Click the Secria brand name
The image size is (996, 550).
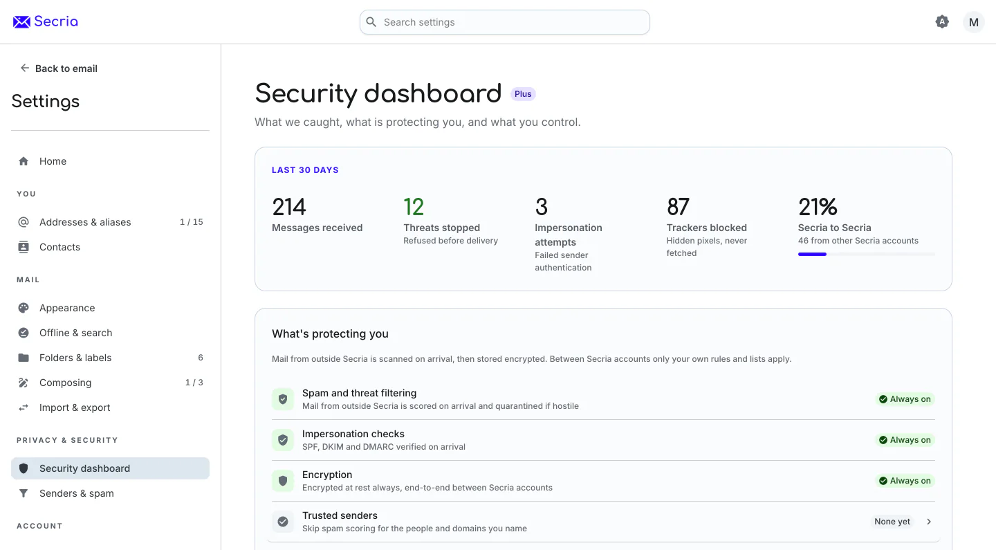click(x=56, y=21)
